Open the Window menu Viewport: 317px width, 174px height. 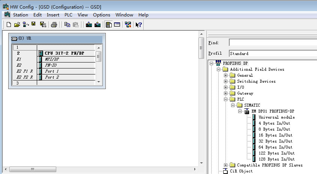tap(124, 15)
